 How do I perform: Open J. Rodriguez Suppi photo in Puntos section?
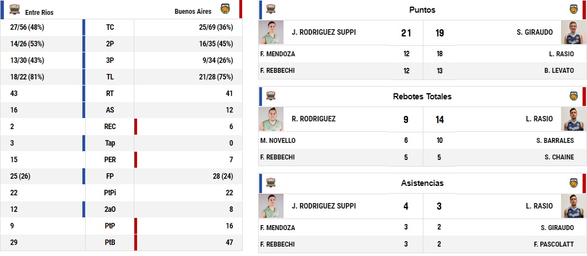271,33
